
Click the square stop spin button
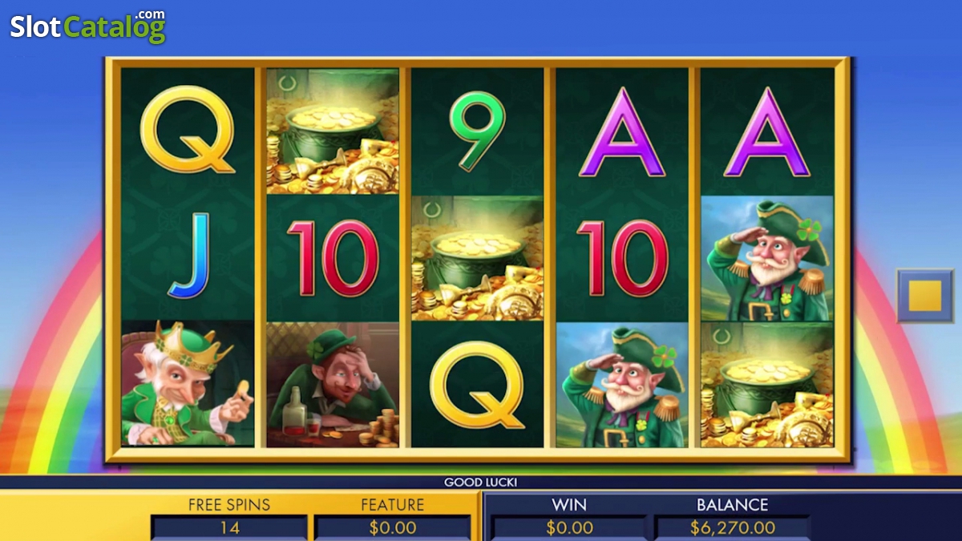point(925,296)
